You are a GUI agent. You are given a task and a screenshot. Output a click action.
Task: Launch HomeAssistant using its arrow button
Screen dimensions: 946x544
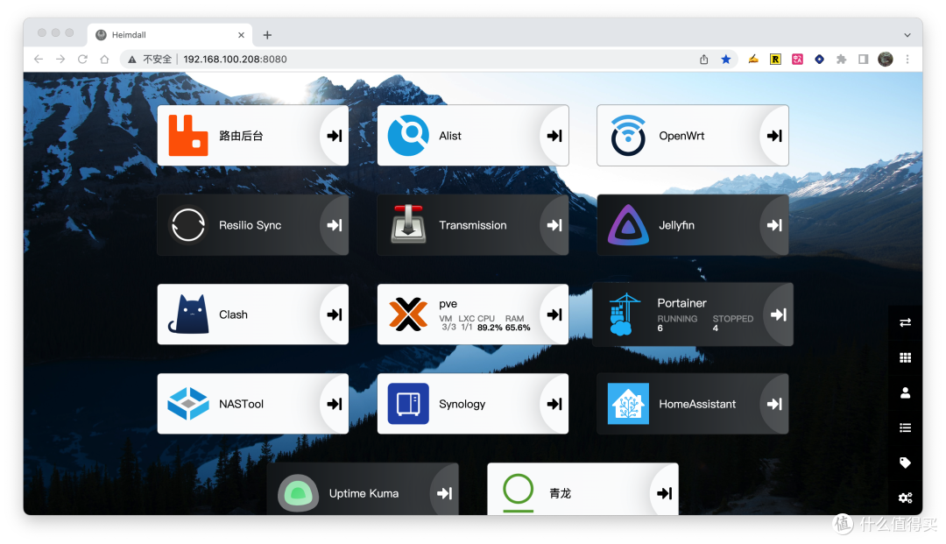coord(774,404)
